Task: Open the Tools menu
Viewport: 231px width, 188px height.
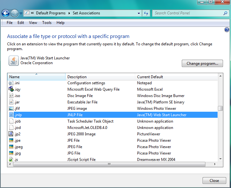Action: pyautogui.click(x=47, y=23)
